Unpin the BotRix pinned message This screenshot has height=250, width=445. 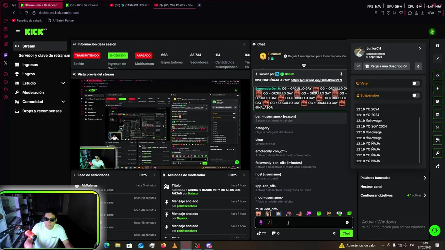point(341,74)
